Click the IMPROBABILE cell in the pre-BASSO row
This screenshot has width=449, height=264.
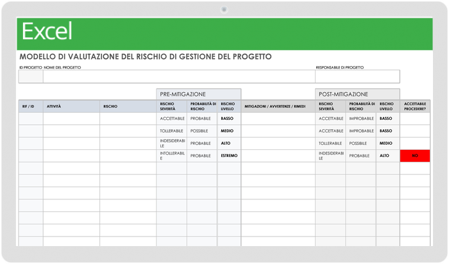click(x=360, y=119)
